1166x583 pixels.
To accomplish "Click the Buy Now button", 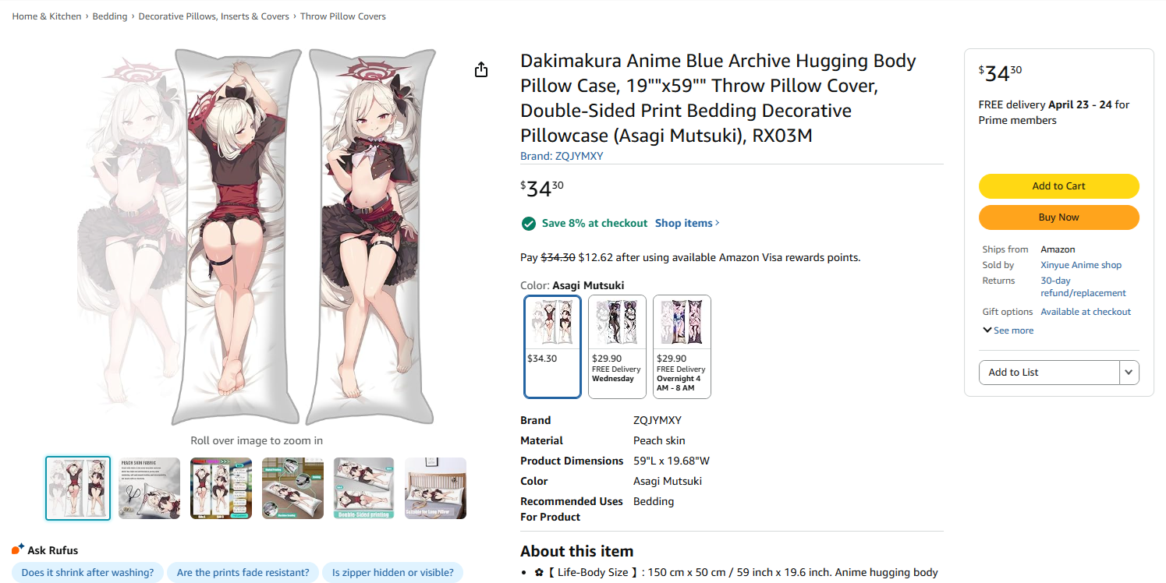I will (1058, 217).
